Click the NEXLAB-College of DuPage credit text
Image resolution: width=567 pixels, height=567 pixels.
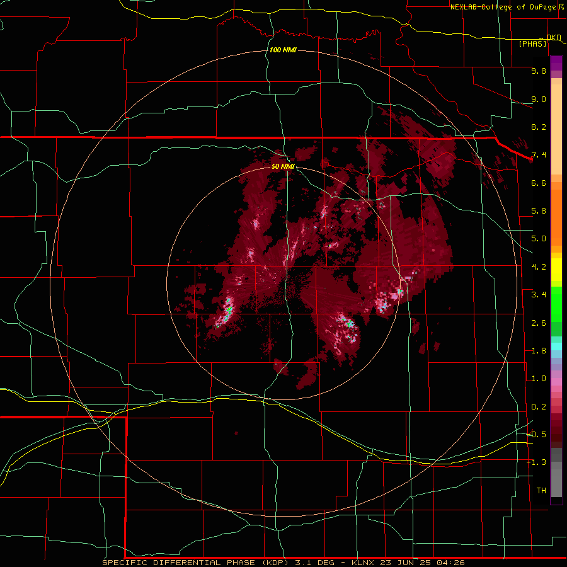pyautogui.click(x=503, y=7)
